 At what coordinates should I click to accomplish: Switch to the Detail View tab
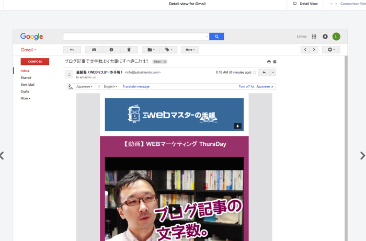[x=305, y=4]
